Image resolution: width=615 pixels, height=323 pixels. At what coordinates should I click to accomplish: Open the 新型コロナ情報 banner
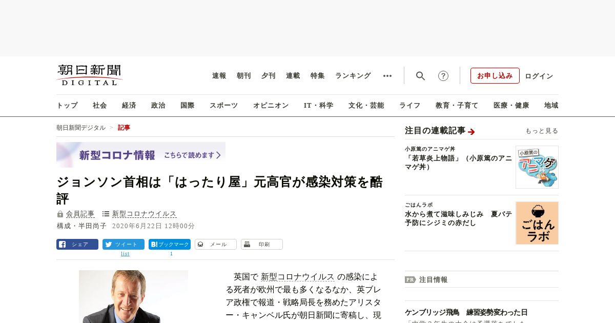(x=141, y=155)
